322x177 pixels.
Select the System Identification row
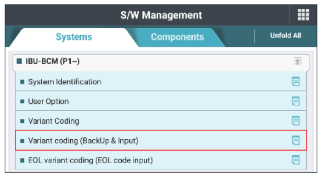click(x=161, y=81)
